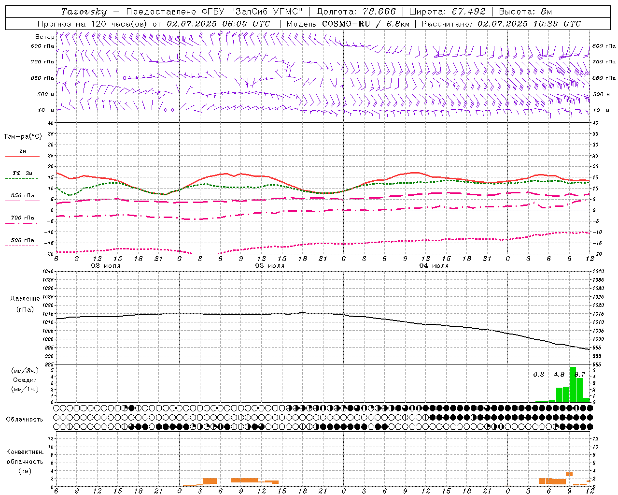Click the date label 02 июля

106,266
